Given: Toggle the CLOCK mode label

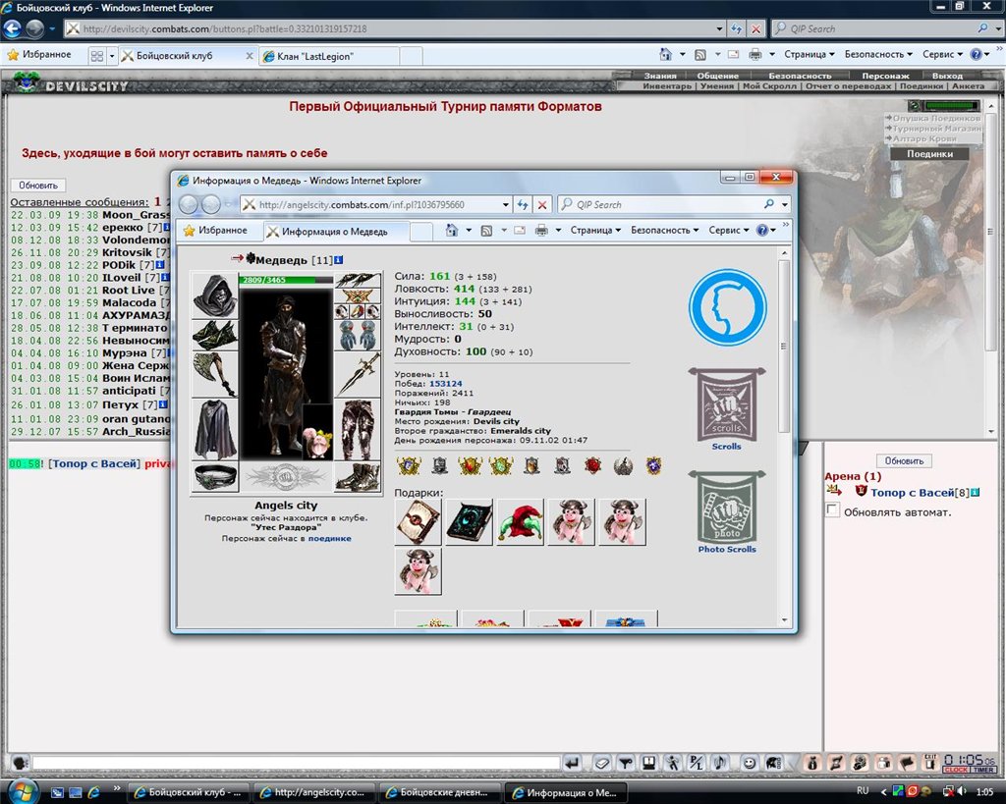Looking at the screenshot, I should click(x=956, y=770).
